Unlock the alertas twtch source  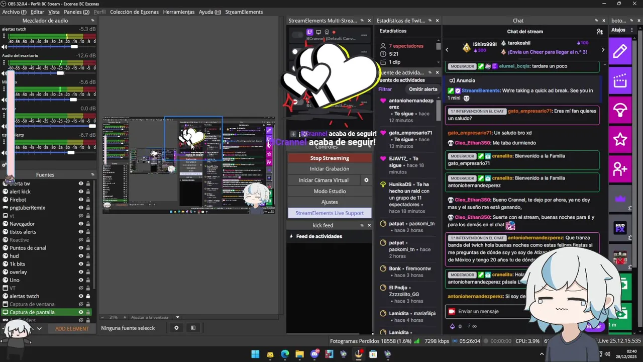88,296
